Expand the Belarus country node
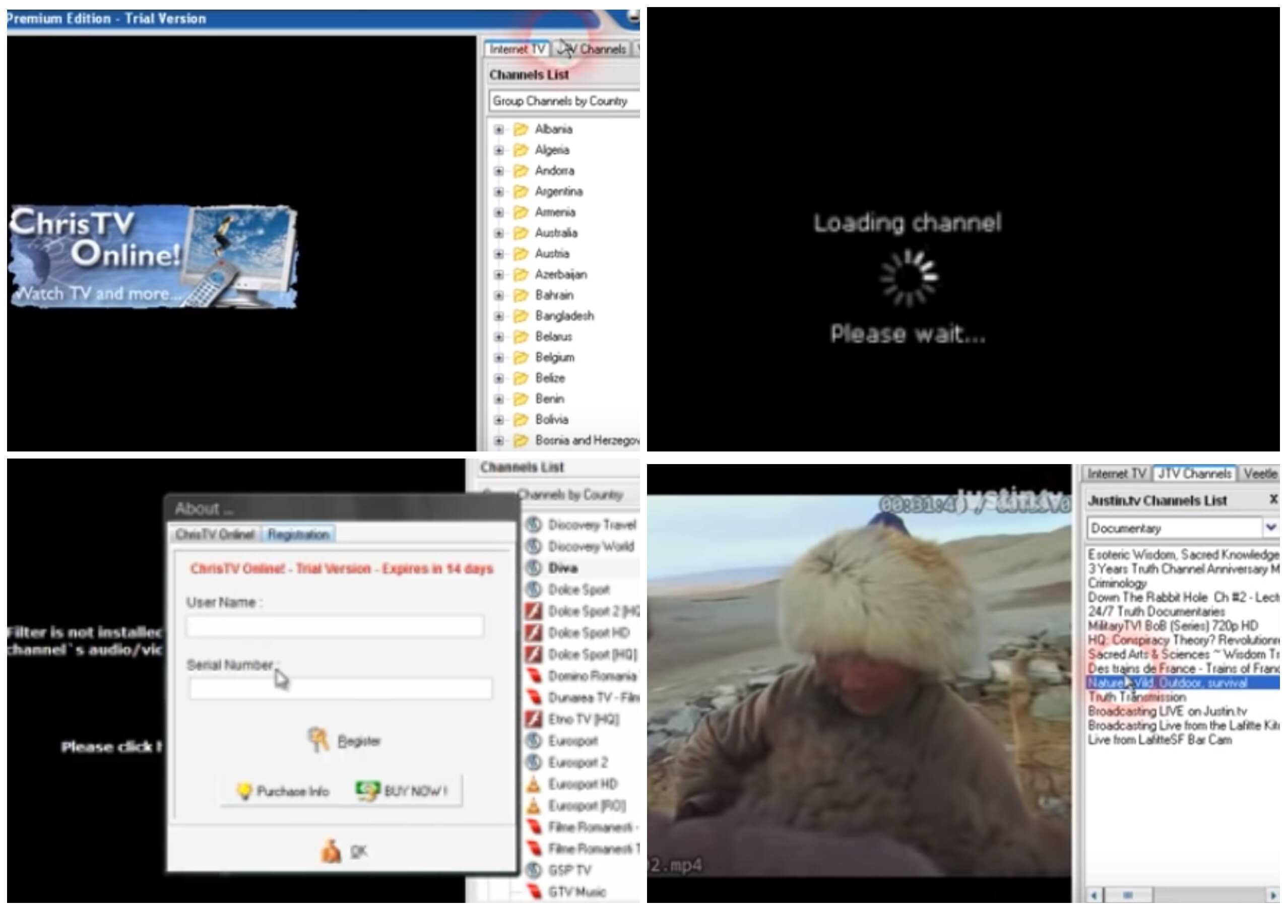This screenshot has width=1287, height=910. click(498, 337)
